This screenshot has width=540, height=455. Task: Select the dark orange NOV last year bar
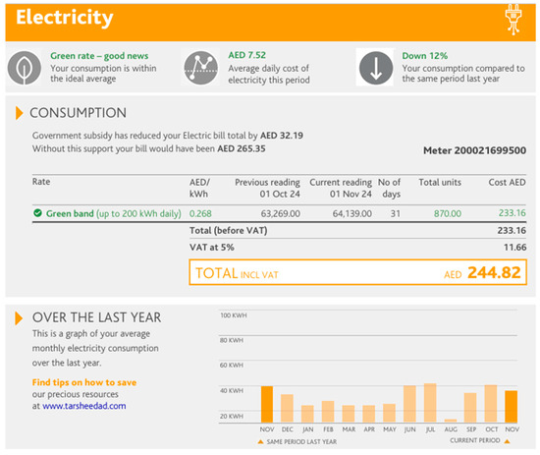(x=267, y=404)
